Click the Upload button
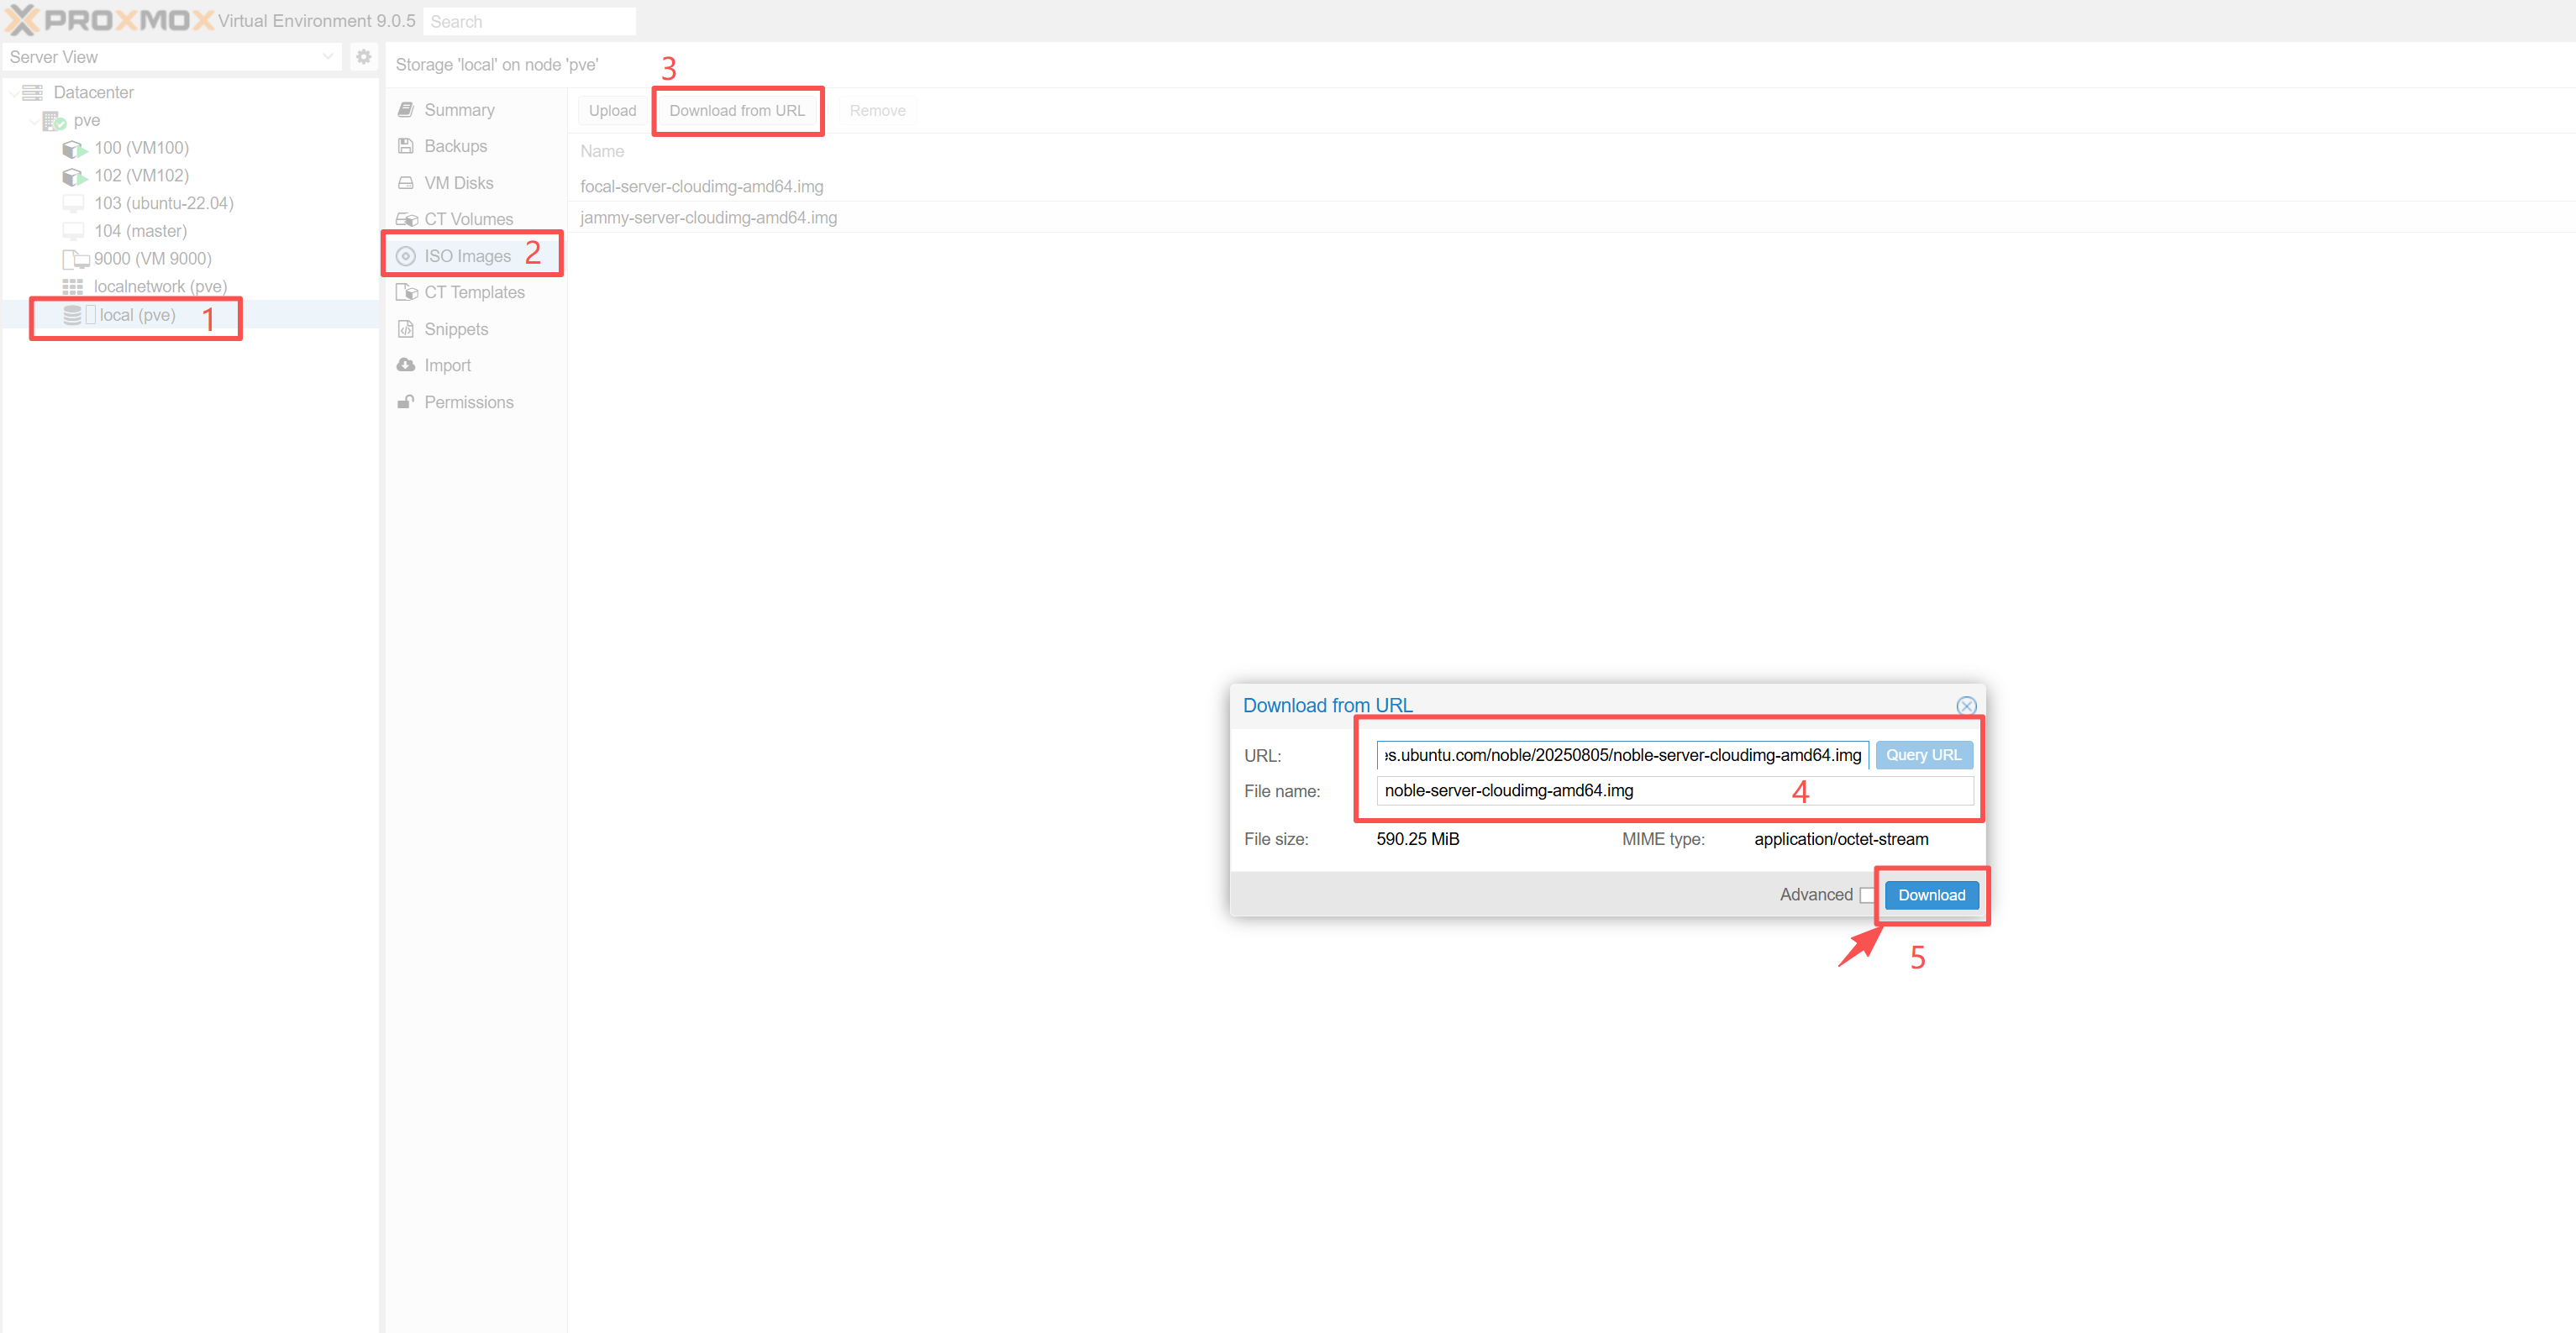Viewport: 2576px width, 1333px height. point(612,110)
